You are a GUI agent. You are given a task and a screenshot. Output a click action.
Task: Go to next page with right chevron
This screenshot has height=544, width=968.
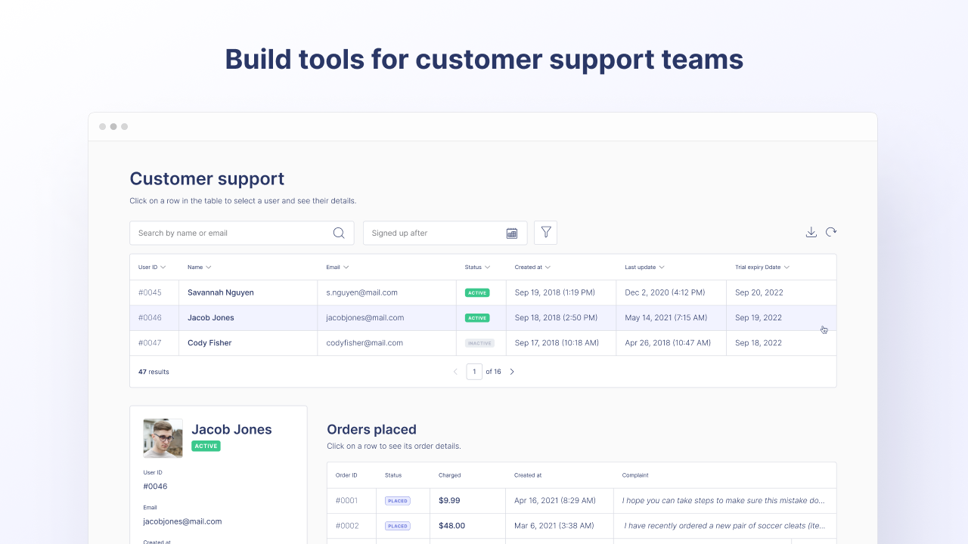click(512, 371)
